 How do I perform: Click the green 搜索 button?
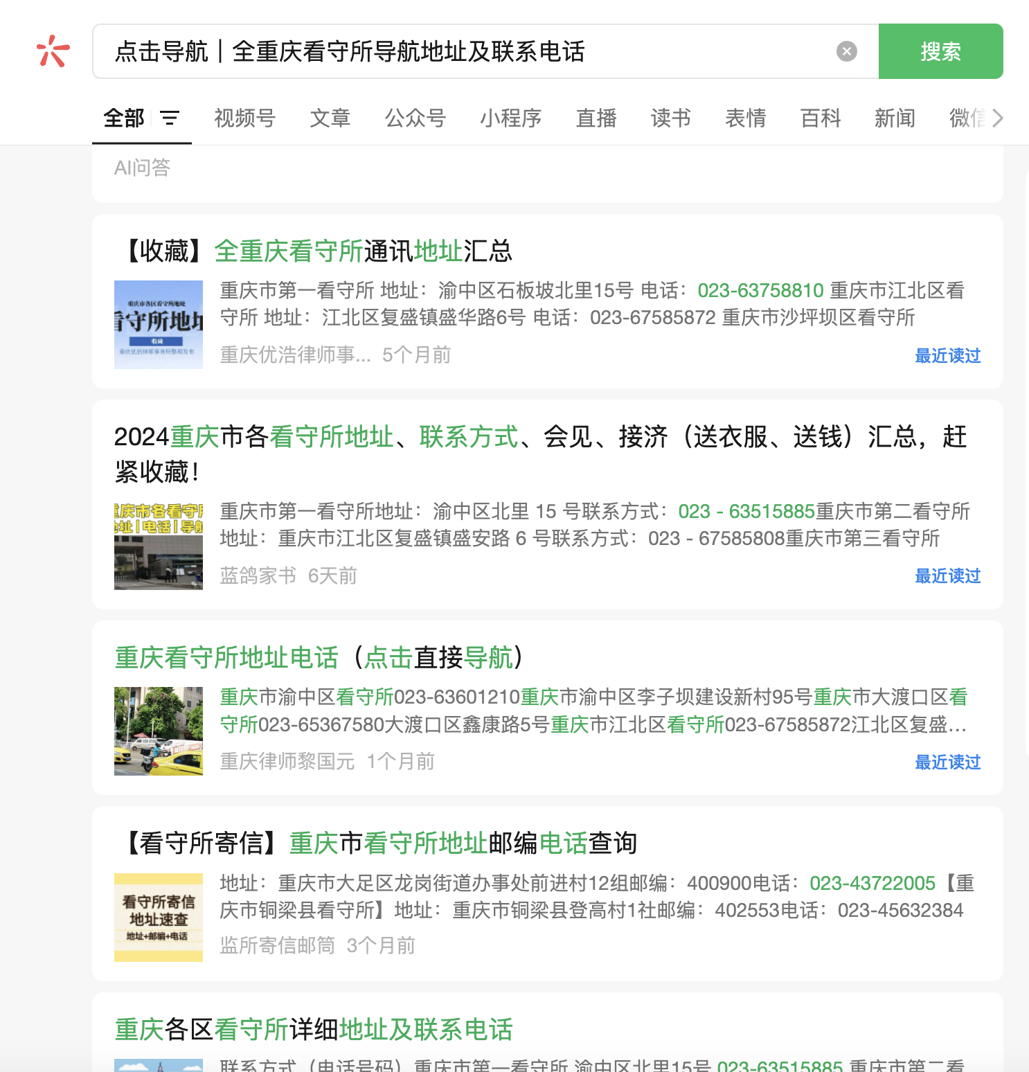pyautogui.click(x=940, y=51)
